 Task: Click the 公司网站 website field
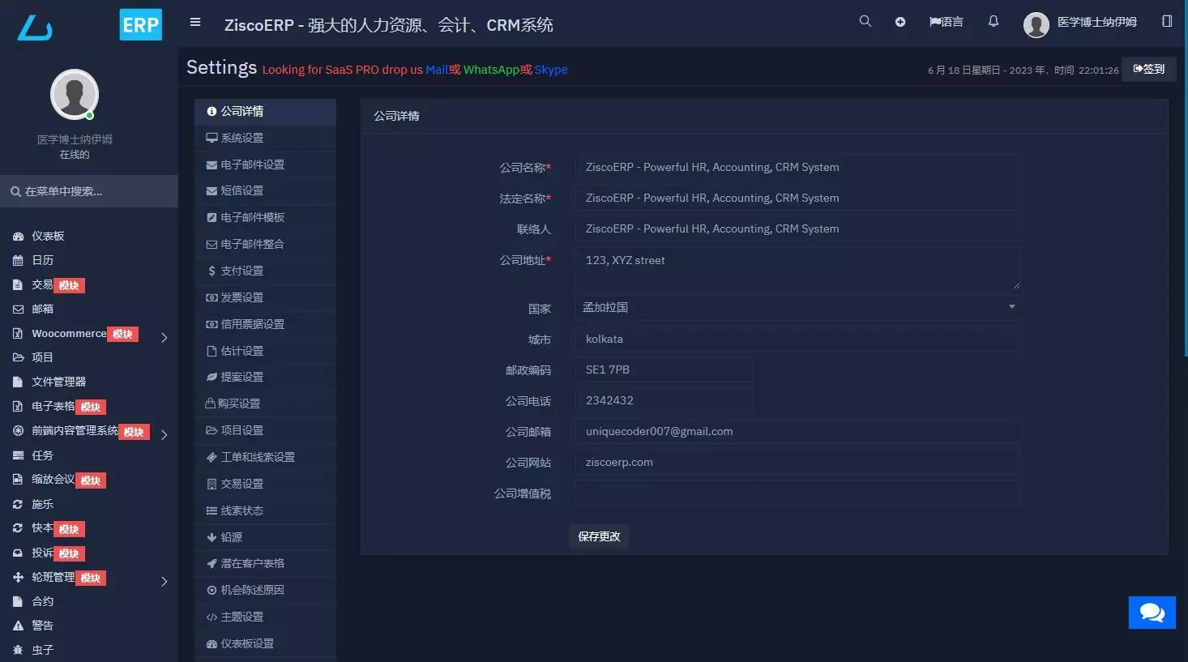[x=797, y=462]
